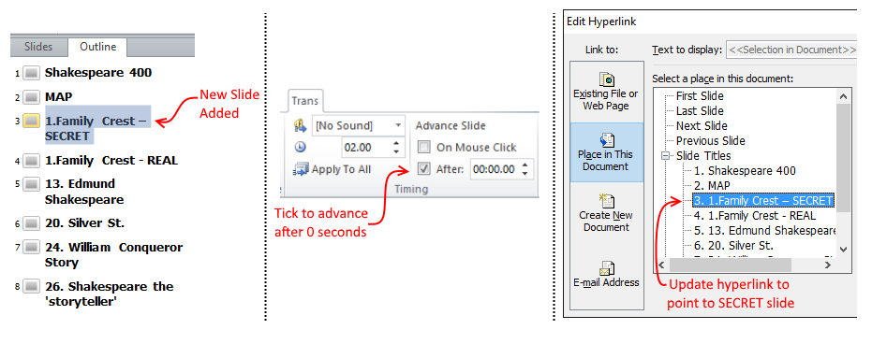Select Last Slide in the tree
This screenshot has width=872, height=344.
pyautogui.click(x=700, y=111)
